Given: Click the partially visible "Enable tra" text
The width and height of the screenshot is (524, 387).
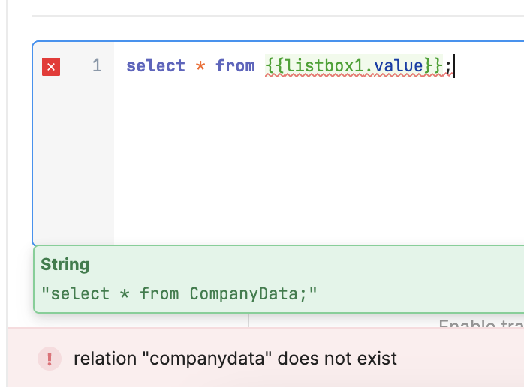Looking at the screenshot, I should coord(480,323).
